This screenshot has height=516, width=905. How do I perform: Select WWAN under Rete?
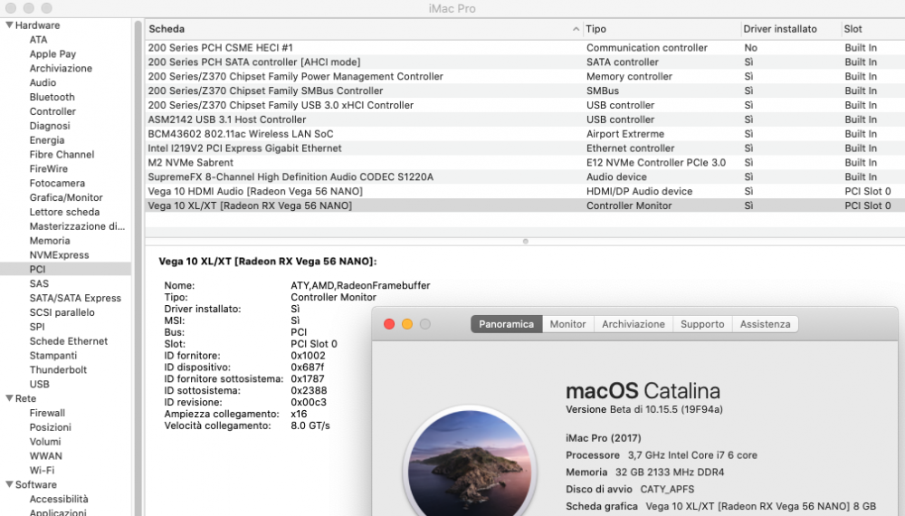pyautogui.click(x=45, y=456)
